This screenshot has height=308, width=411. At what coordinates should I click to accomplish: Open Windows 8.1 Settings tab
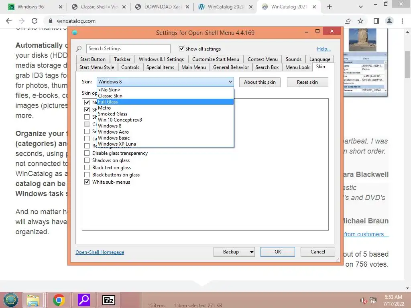point(161,59)
